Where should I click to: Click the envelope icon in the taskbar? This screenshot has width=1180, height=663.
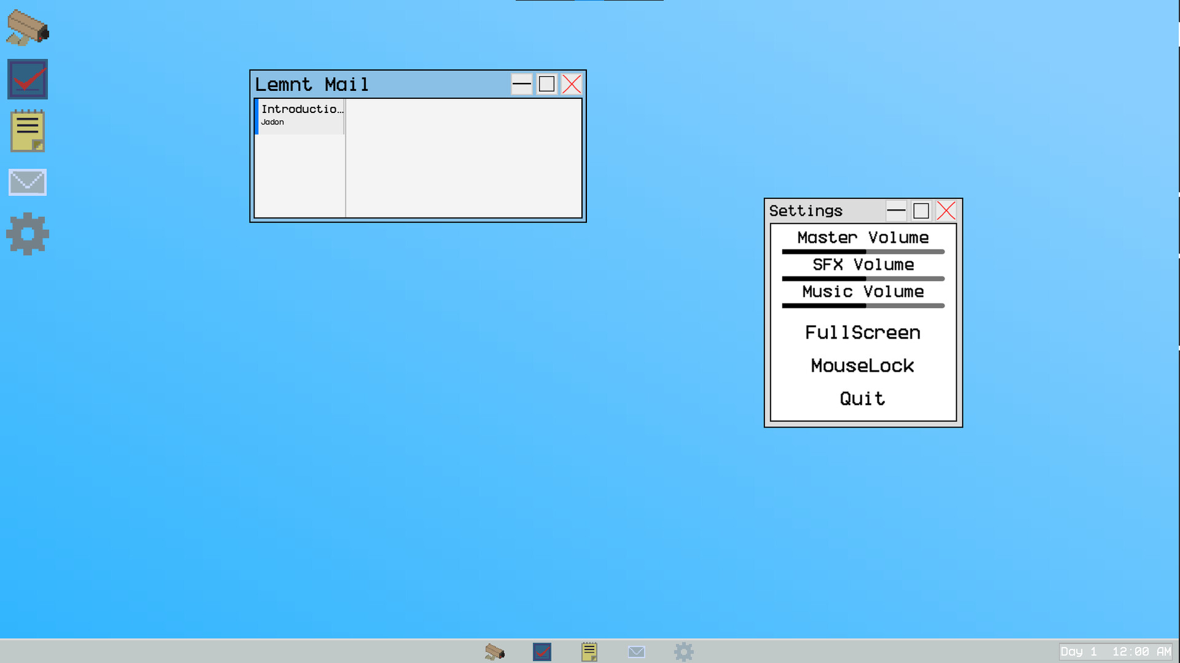point(636,651)
